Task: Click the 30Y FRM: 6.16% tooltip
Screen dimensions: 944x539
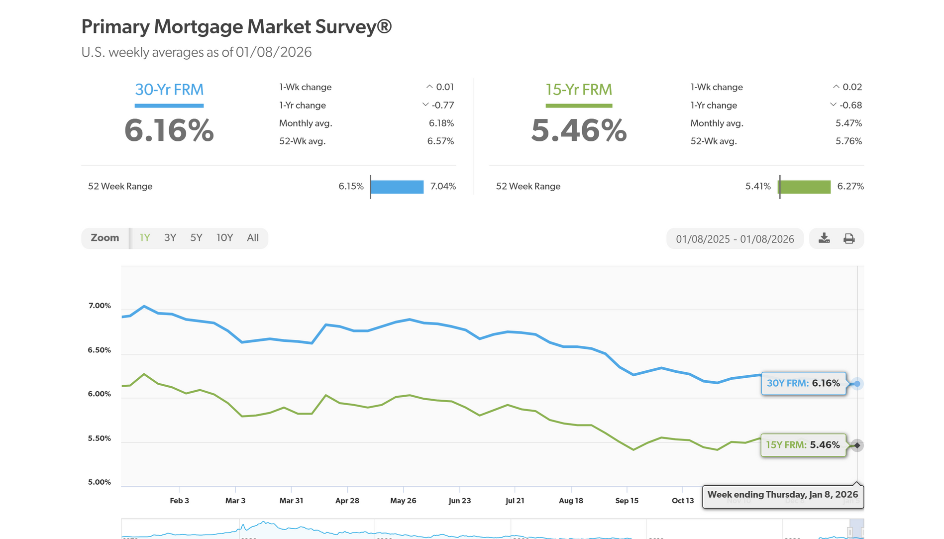Action: point(803,383)
